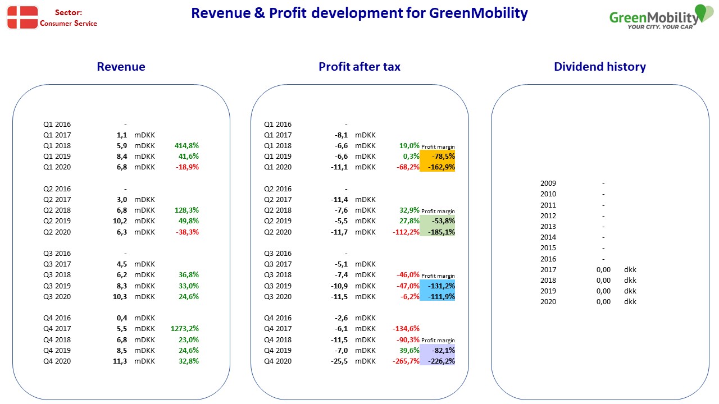Click the lavender -226,2% profit margin cell
The height and width of the screenshot is (404, 719).
click(438, 361)
